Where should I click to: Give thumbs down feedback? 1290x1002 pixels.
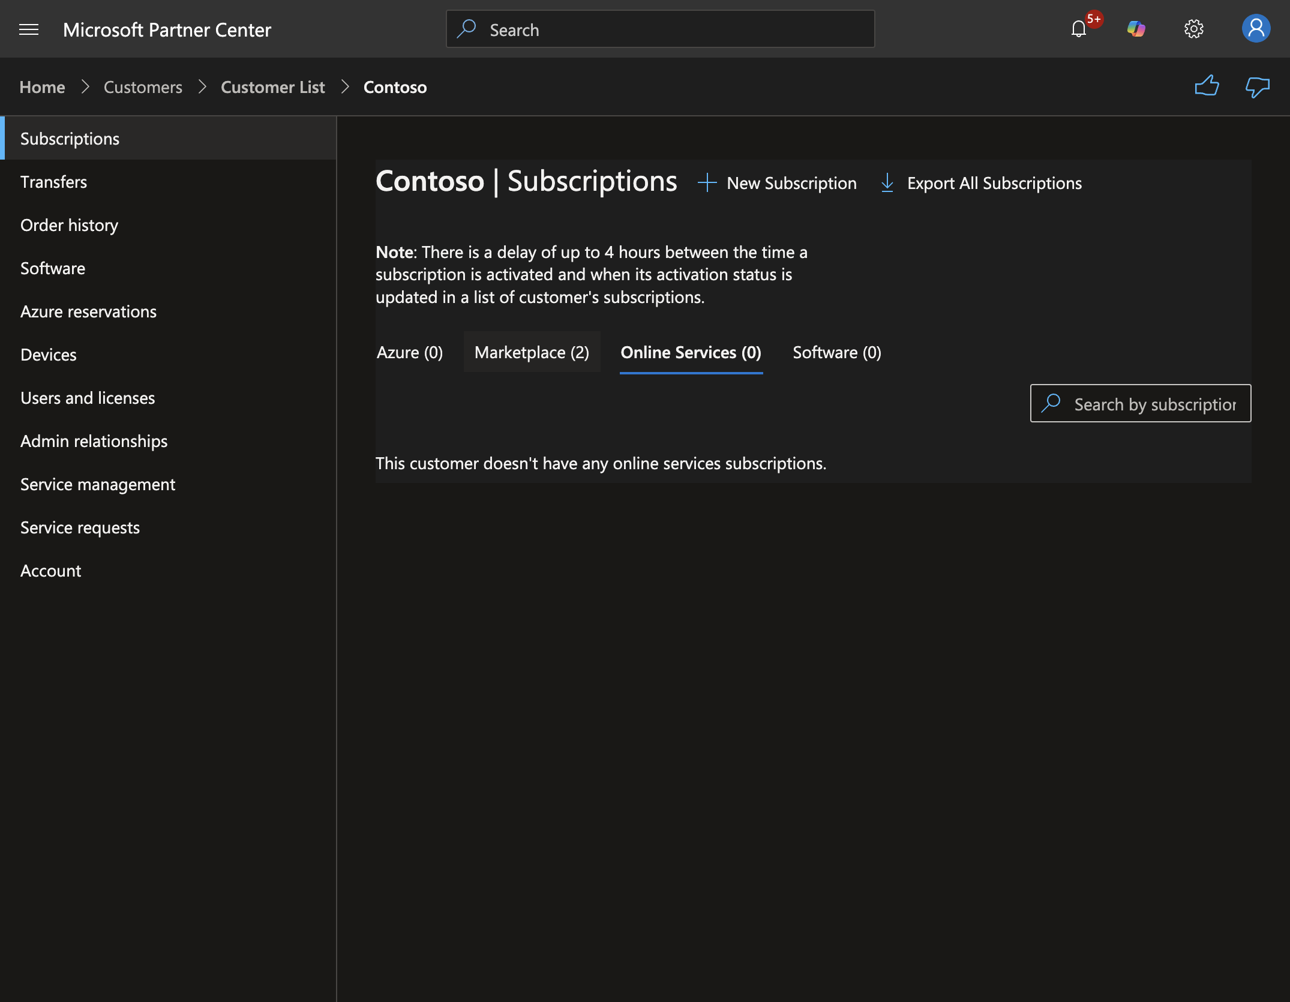pos(1257,88)
